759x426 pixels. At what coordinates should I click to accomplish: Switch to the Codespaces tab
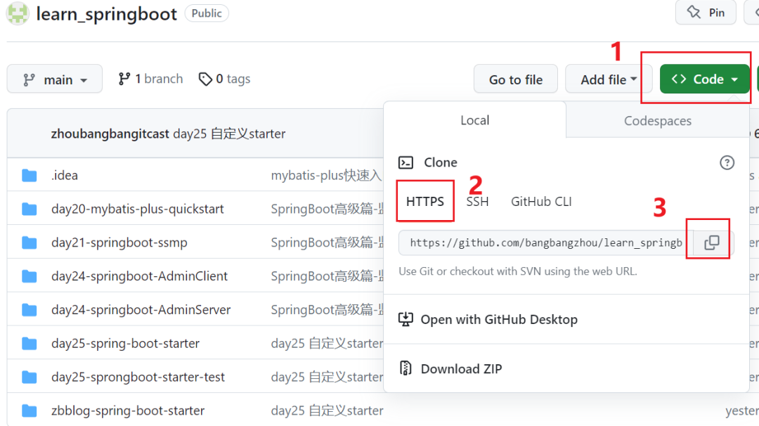coord(657,121)
